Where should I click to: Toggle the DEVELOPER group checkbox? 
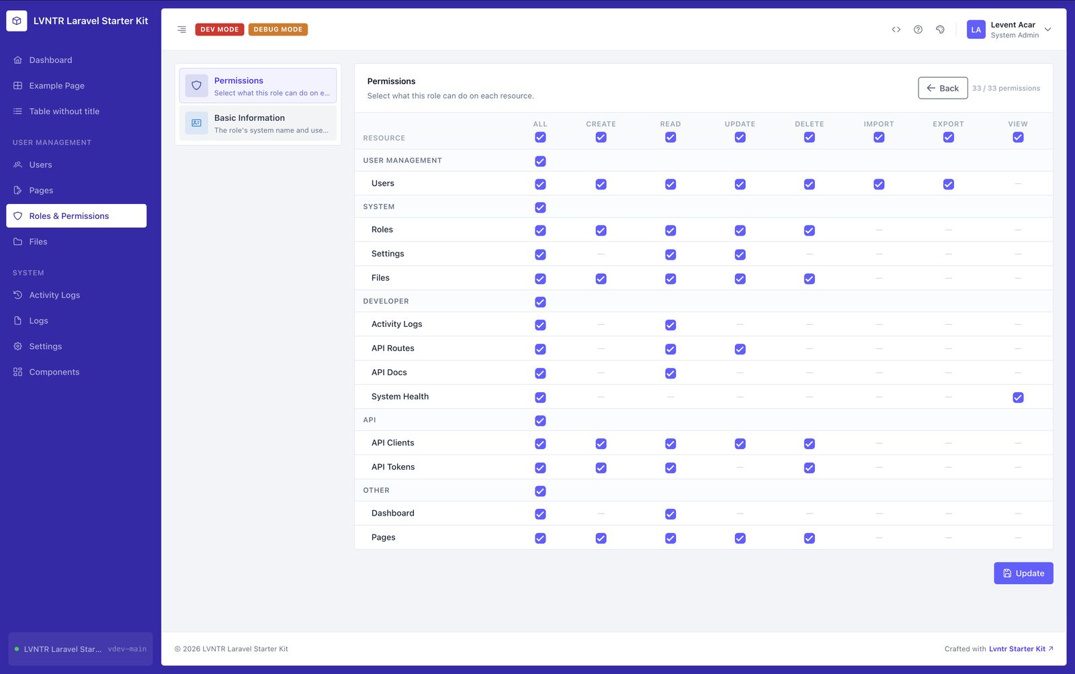pos(540,302)
